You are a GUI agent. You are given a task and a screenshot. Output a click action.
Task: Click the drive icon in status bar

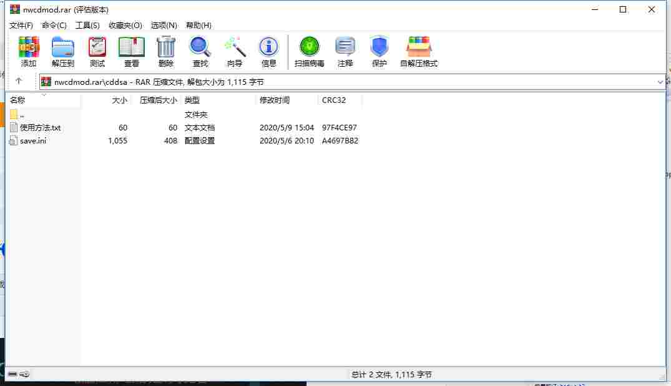click(12, 374)
